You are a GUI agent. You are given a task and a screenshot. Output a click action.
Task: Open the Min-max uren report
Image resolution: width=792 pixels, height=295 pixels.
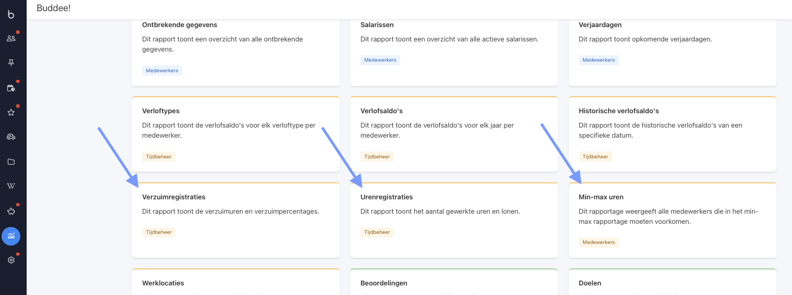click(673, 220)
